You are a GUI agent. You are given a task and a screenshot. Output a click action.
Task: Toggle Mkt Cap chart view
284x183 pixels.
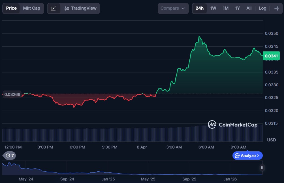coord(31,8)
